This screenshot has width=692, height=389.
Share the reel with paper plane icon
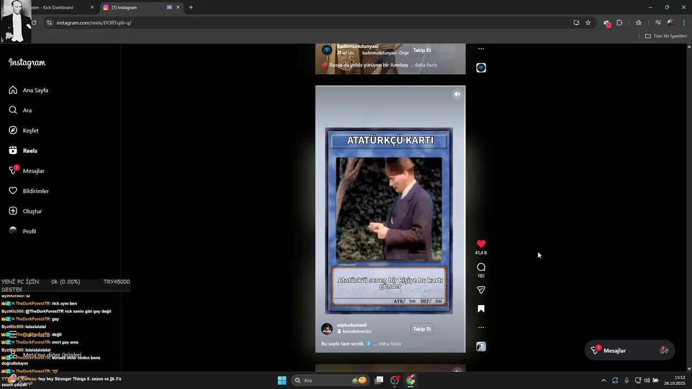click(x=481, y=290)
